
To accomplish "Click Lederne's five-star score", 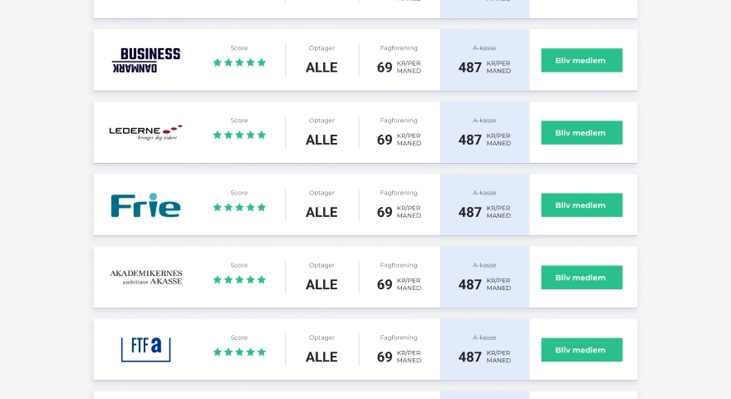I will [x=239, y=135].
